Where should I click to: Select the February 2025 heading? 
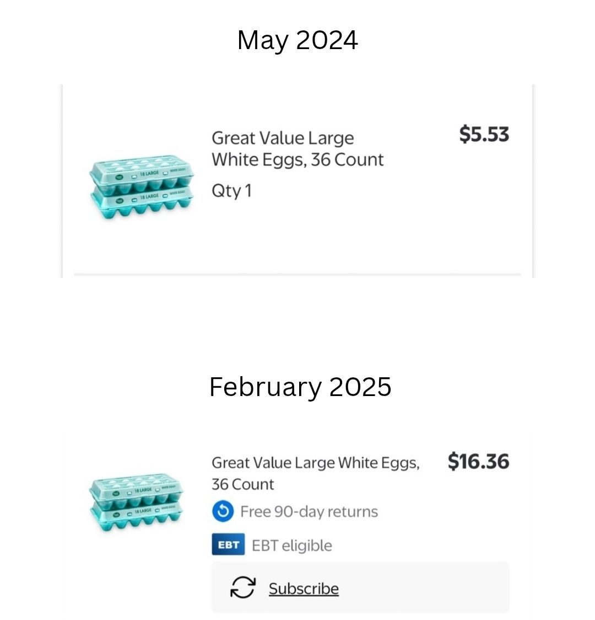click(x=300, y=387)
